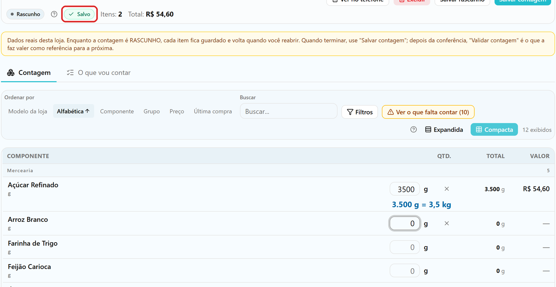The height and width of the screenshot is (287, 556).
Task: Click the VALOR column header
Action: point(540,156)
